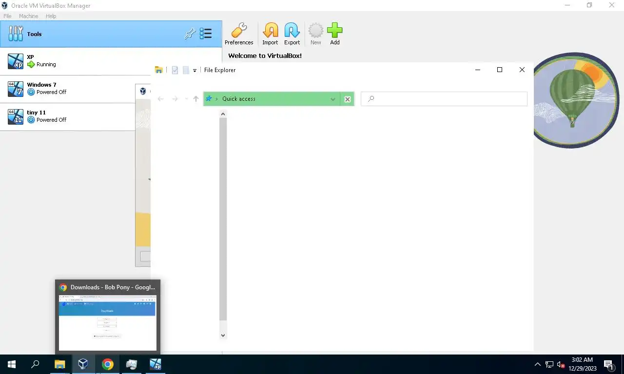
Task: Click the Properties checkmark quick access icon
Action: pos(175,70)
